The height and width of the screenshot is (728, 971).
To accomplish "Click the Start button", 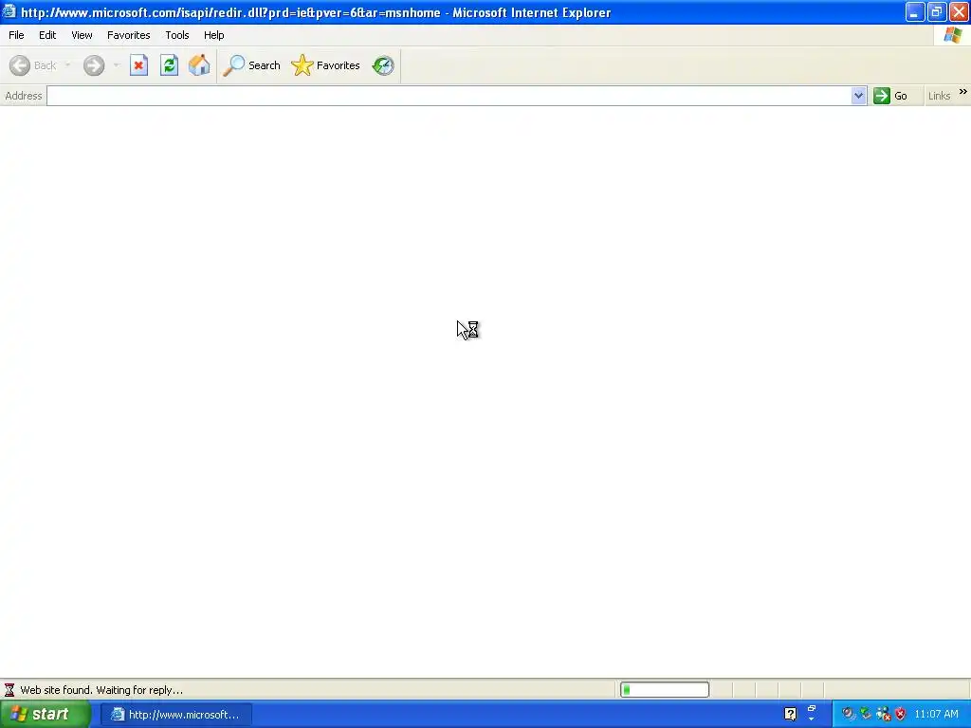I will 45,715.
